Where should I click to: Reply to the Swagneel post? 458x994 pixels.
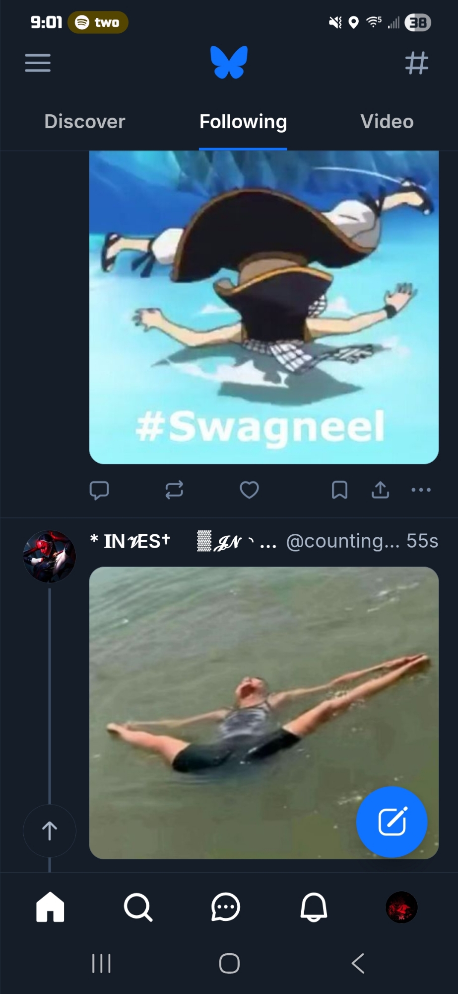[99, 490]
